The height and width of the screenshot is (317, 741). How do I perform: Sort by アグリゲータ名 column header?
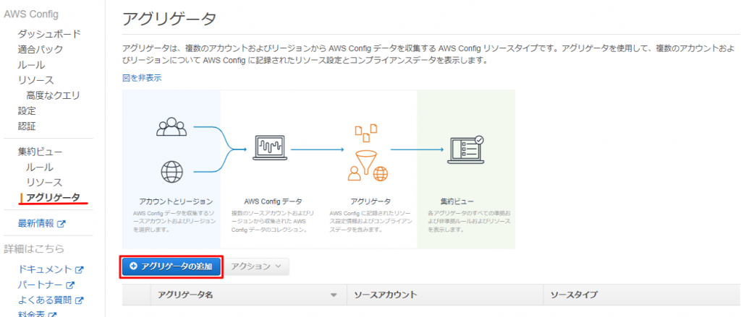248,295
